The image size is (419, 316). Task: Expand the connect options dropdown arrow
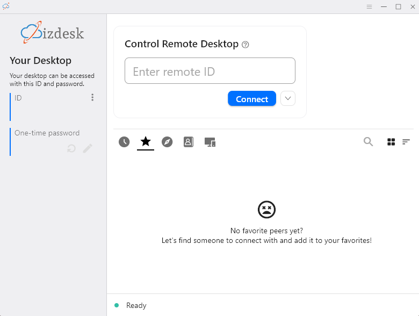[x=288, y=98]
